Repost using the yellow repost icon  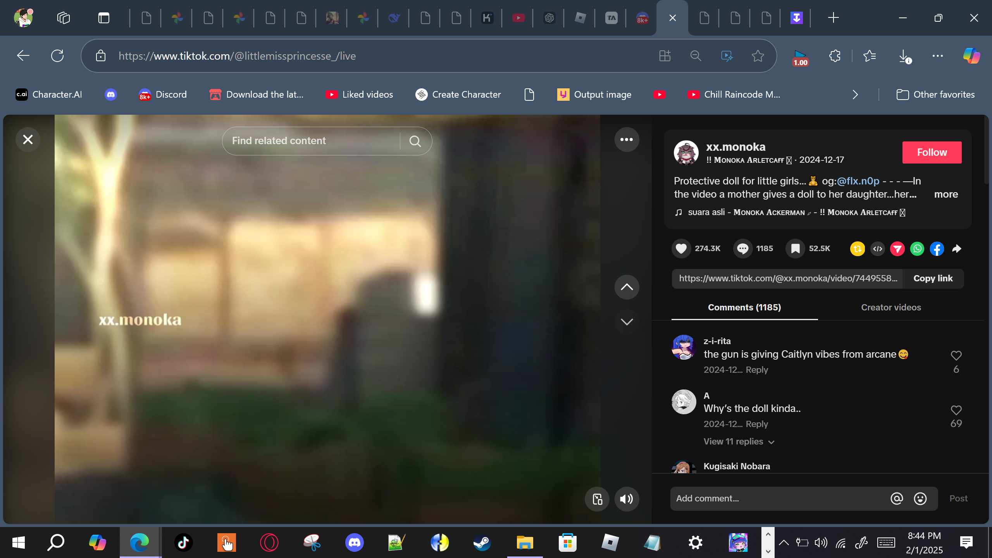[x=857, y=248]
